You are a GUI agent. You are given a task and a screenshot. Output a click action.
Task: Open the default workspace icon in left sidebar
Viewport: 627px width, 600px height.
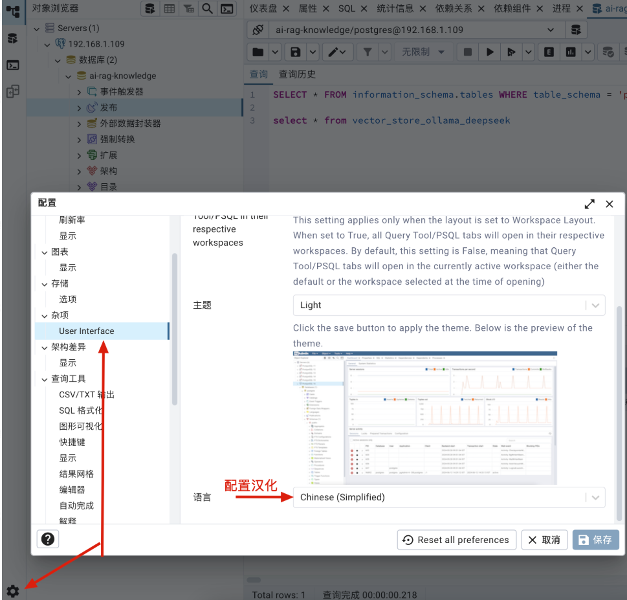(x=13, y=12)
